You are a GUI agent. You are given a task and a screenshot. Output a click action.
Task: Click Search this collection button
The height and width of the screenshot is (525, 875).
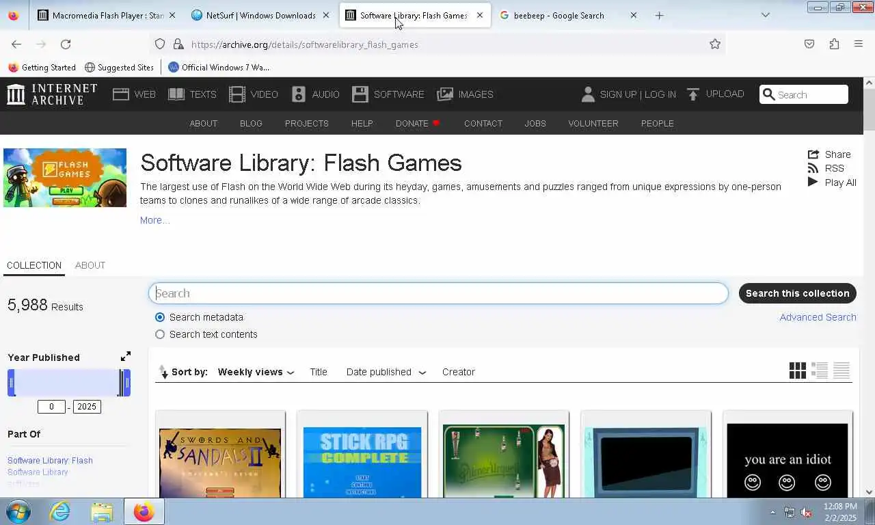click(x=797, y=293)
